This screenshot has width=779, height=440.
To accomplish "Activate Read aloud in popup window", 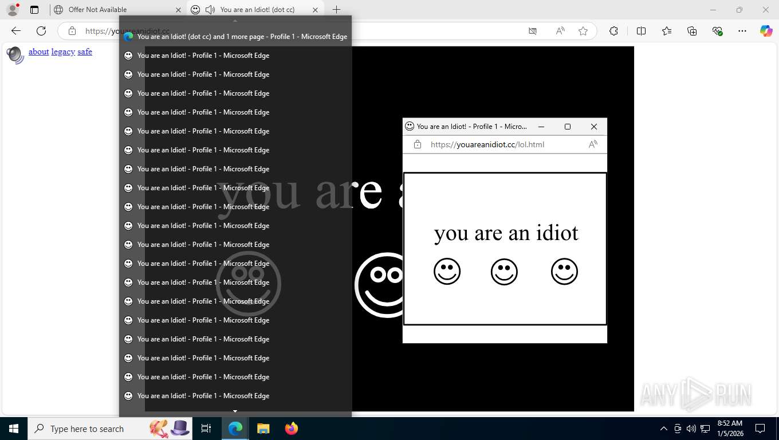I will point(593,144).
